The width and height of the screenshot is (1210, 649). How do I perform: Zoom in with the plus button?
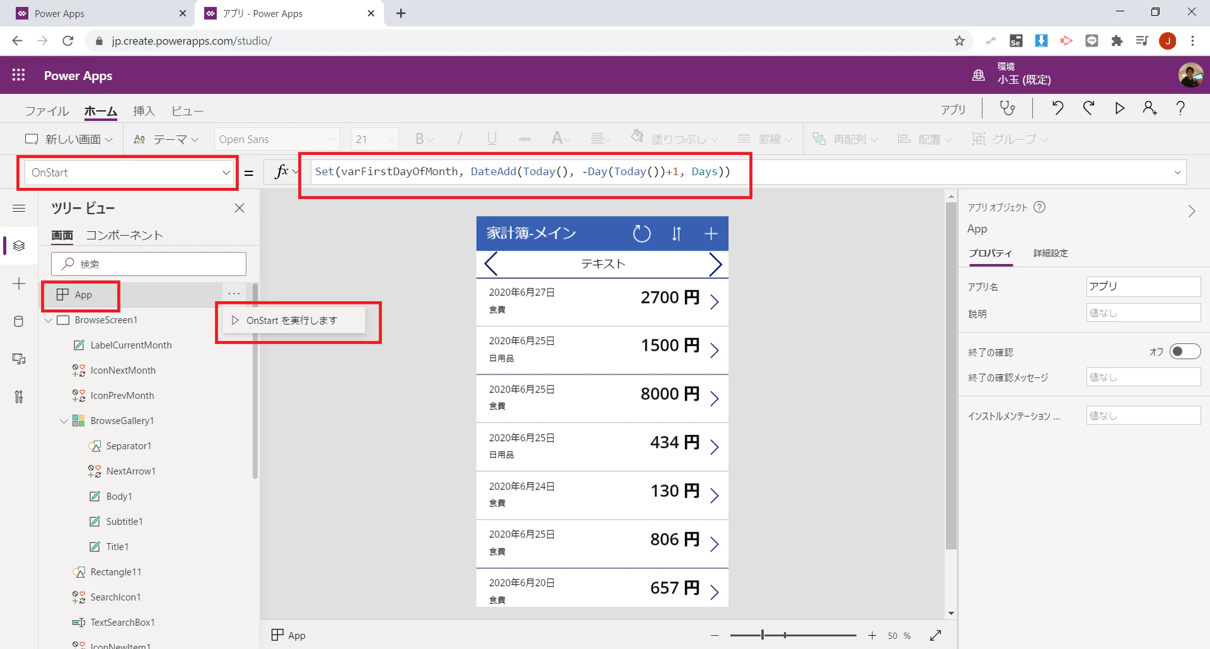coord(872,635)
